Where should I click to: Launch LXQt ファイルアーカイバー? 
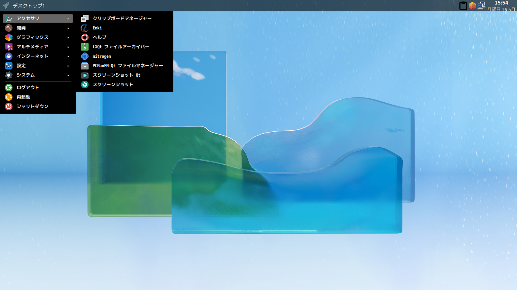tap(125, 47)
